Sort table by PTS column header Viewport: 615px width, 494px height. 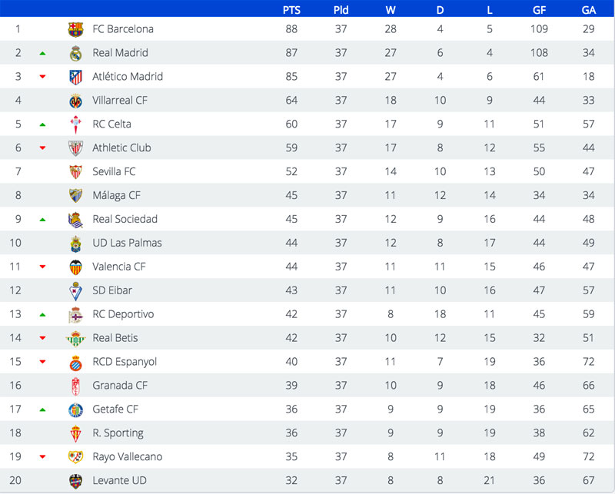(291, 10)
